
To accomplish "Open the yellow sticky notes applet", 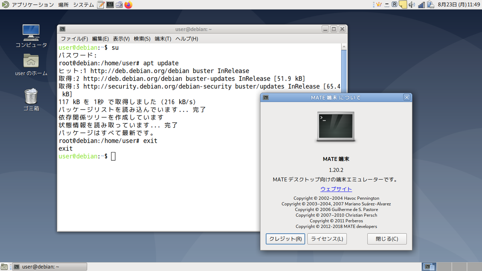I will (x=403, y=5).
